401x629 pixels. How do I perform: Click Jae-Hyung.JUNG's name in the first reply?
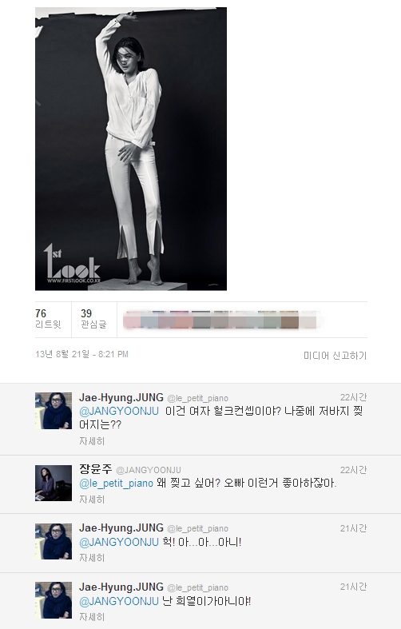point(121,397)
